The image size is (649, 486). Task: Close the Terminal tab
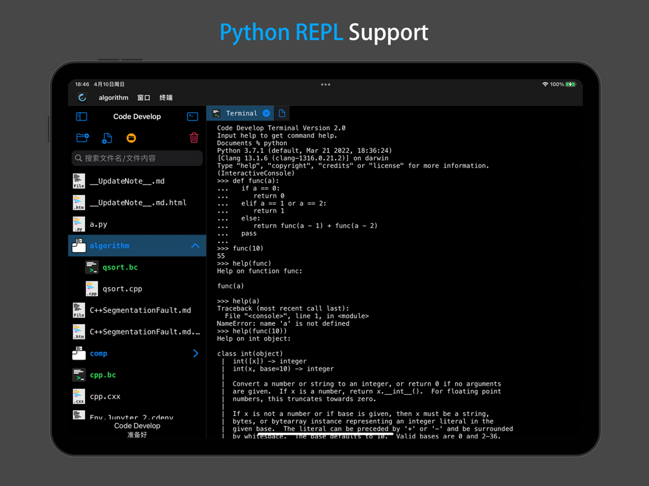point(266,113)
